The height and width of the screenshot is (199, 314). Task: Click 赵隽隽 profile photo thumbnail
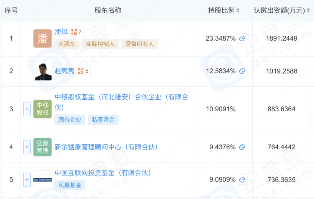(42, 71)
